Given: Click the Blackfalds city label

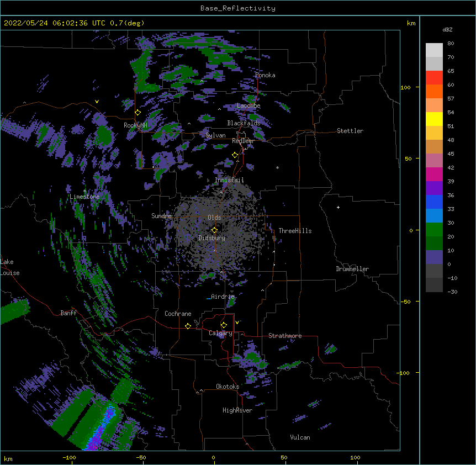Looking at the screenshot, I should click(x=244, y=123).
